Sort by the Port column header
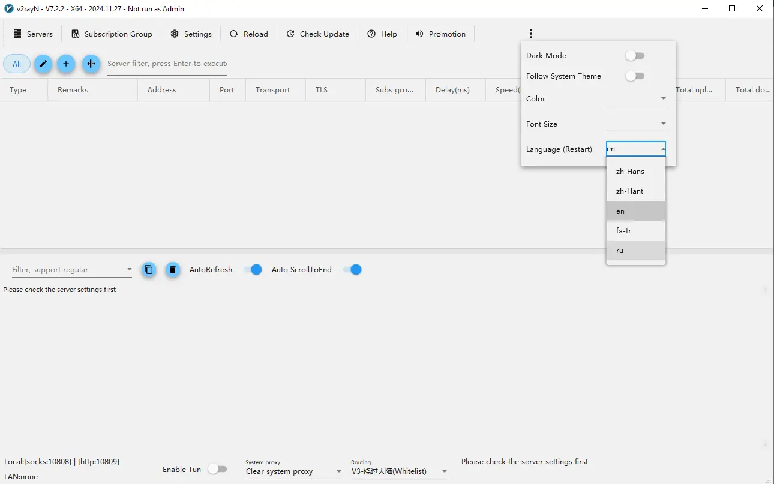 click(228, 90)
